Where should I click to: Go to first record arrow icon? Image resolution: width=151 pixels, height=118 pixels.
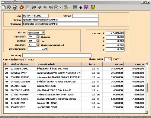(x=34, y=7)
